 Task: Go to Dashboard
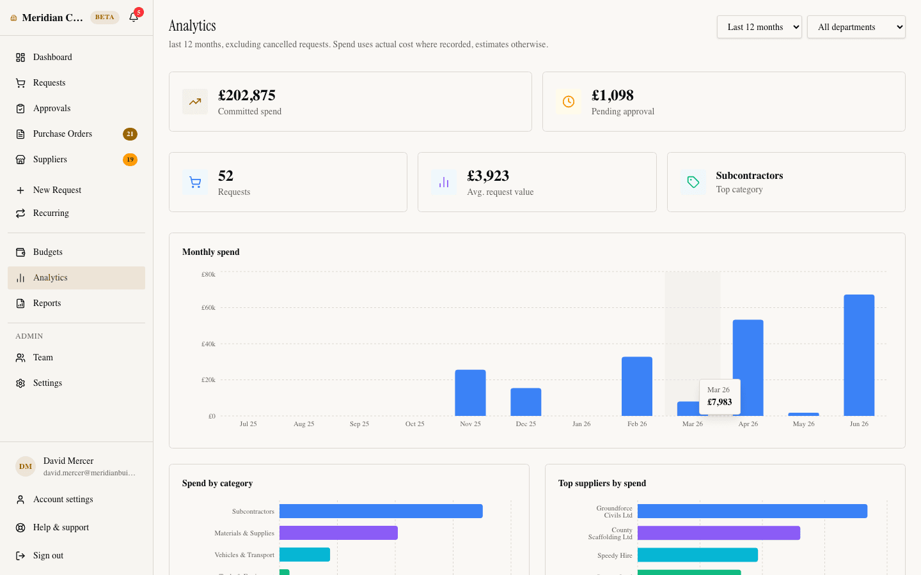tap(77, 57)
